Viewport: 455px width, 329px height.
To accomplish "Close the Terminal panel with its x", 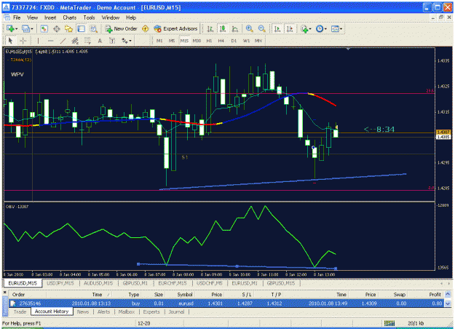I will tap(5, 292).
